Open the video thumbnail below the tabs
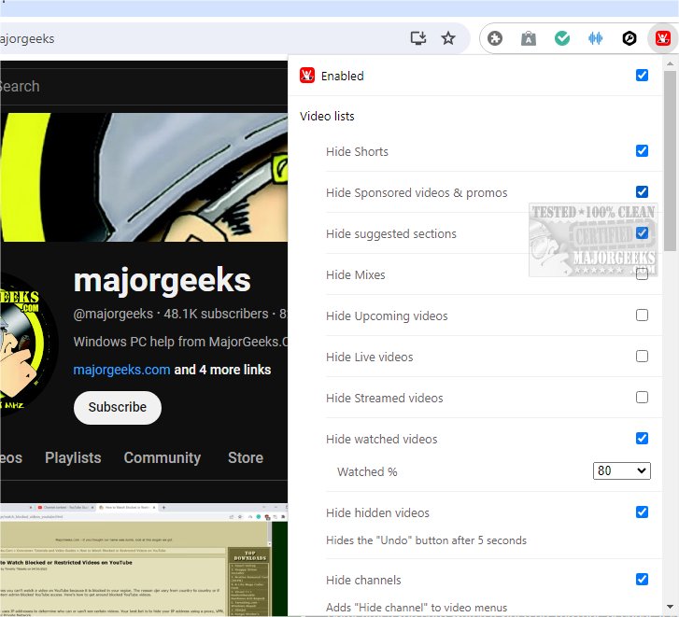This screenshot has width=679, height=617. tap(143, 560)
